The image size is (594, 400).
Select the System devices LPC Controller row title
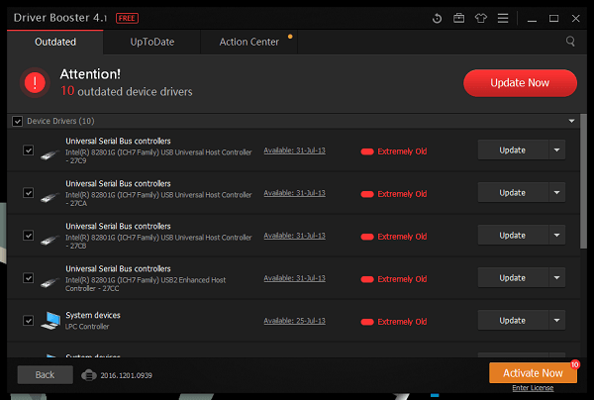coord(93,315)
